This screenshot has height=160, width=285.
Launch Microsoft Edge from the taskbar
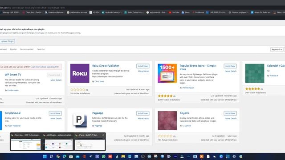65,156
